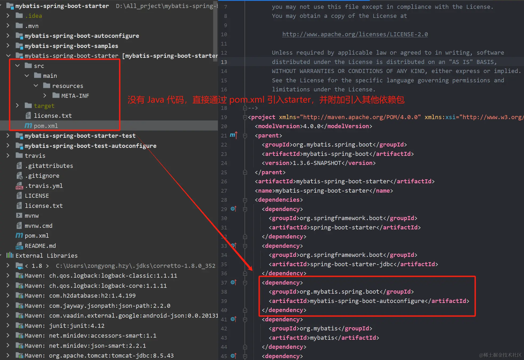
Task: Click the target folder icon
Action: [x=28, y=106]
